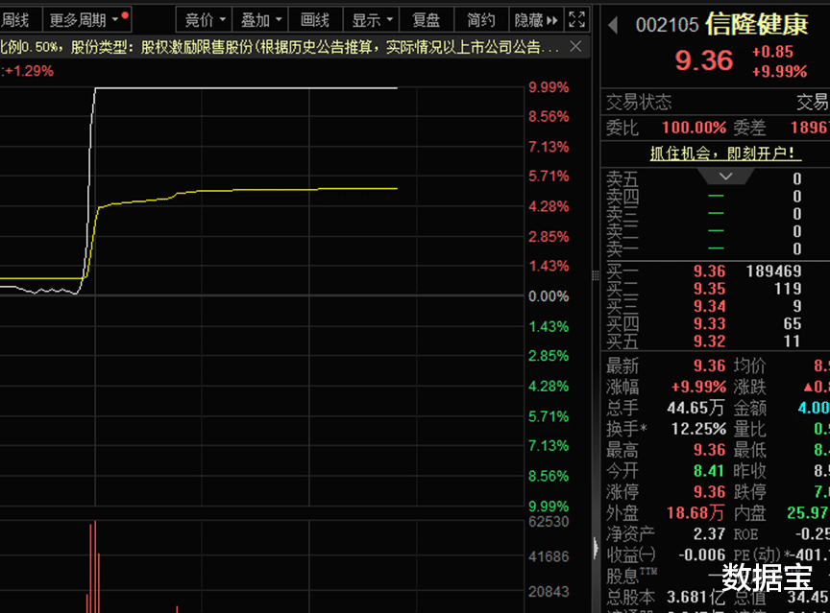
Task: Click the 买一 bid price 9.36
Action: (x=707, y=271)
